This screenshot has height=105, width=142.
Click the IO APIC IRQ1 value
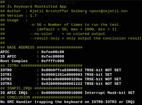[x=62, y=93]
